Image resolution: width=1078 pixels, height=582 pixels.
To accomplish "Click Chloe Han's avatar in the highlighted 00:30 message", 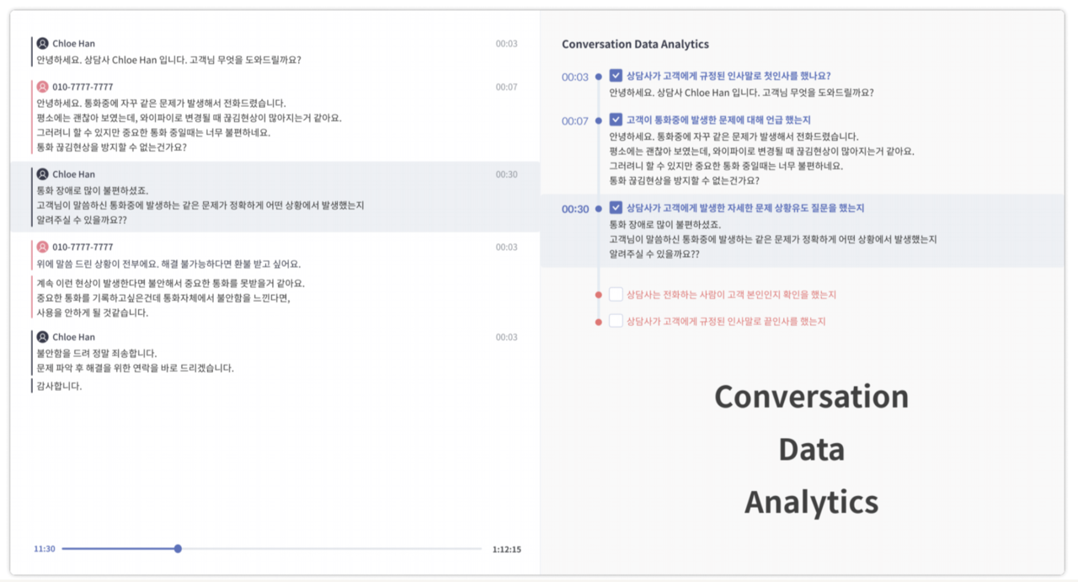I will [42, 174].
